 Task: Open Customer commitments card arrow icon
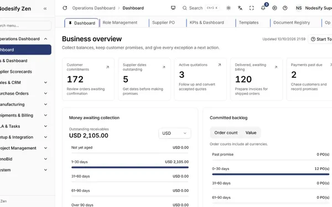click(x=107, y=67)
